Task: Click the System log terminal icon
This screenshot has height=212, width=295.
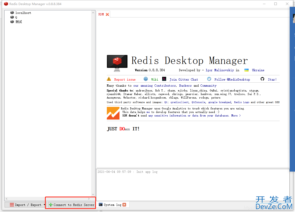Action: click(101, 205)
